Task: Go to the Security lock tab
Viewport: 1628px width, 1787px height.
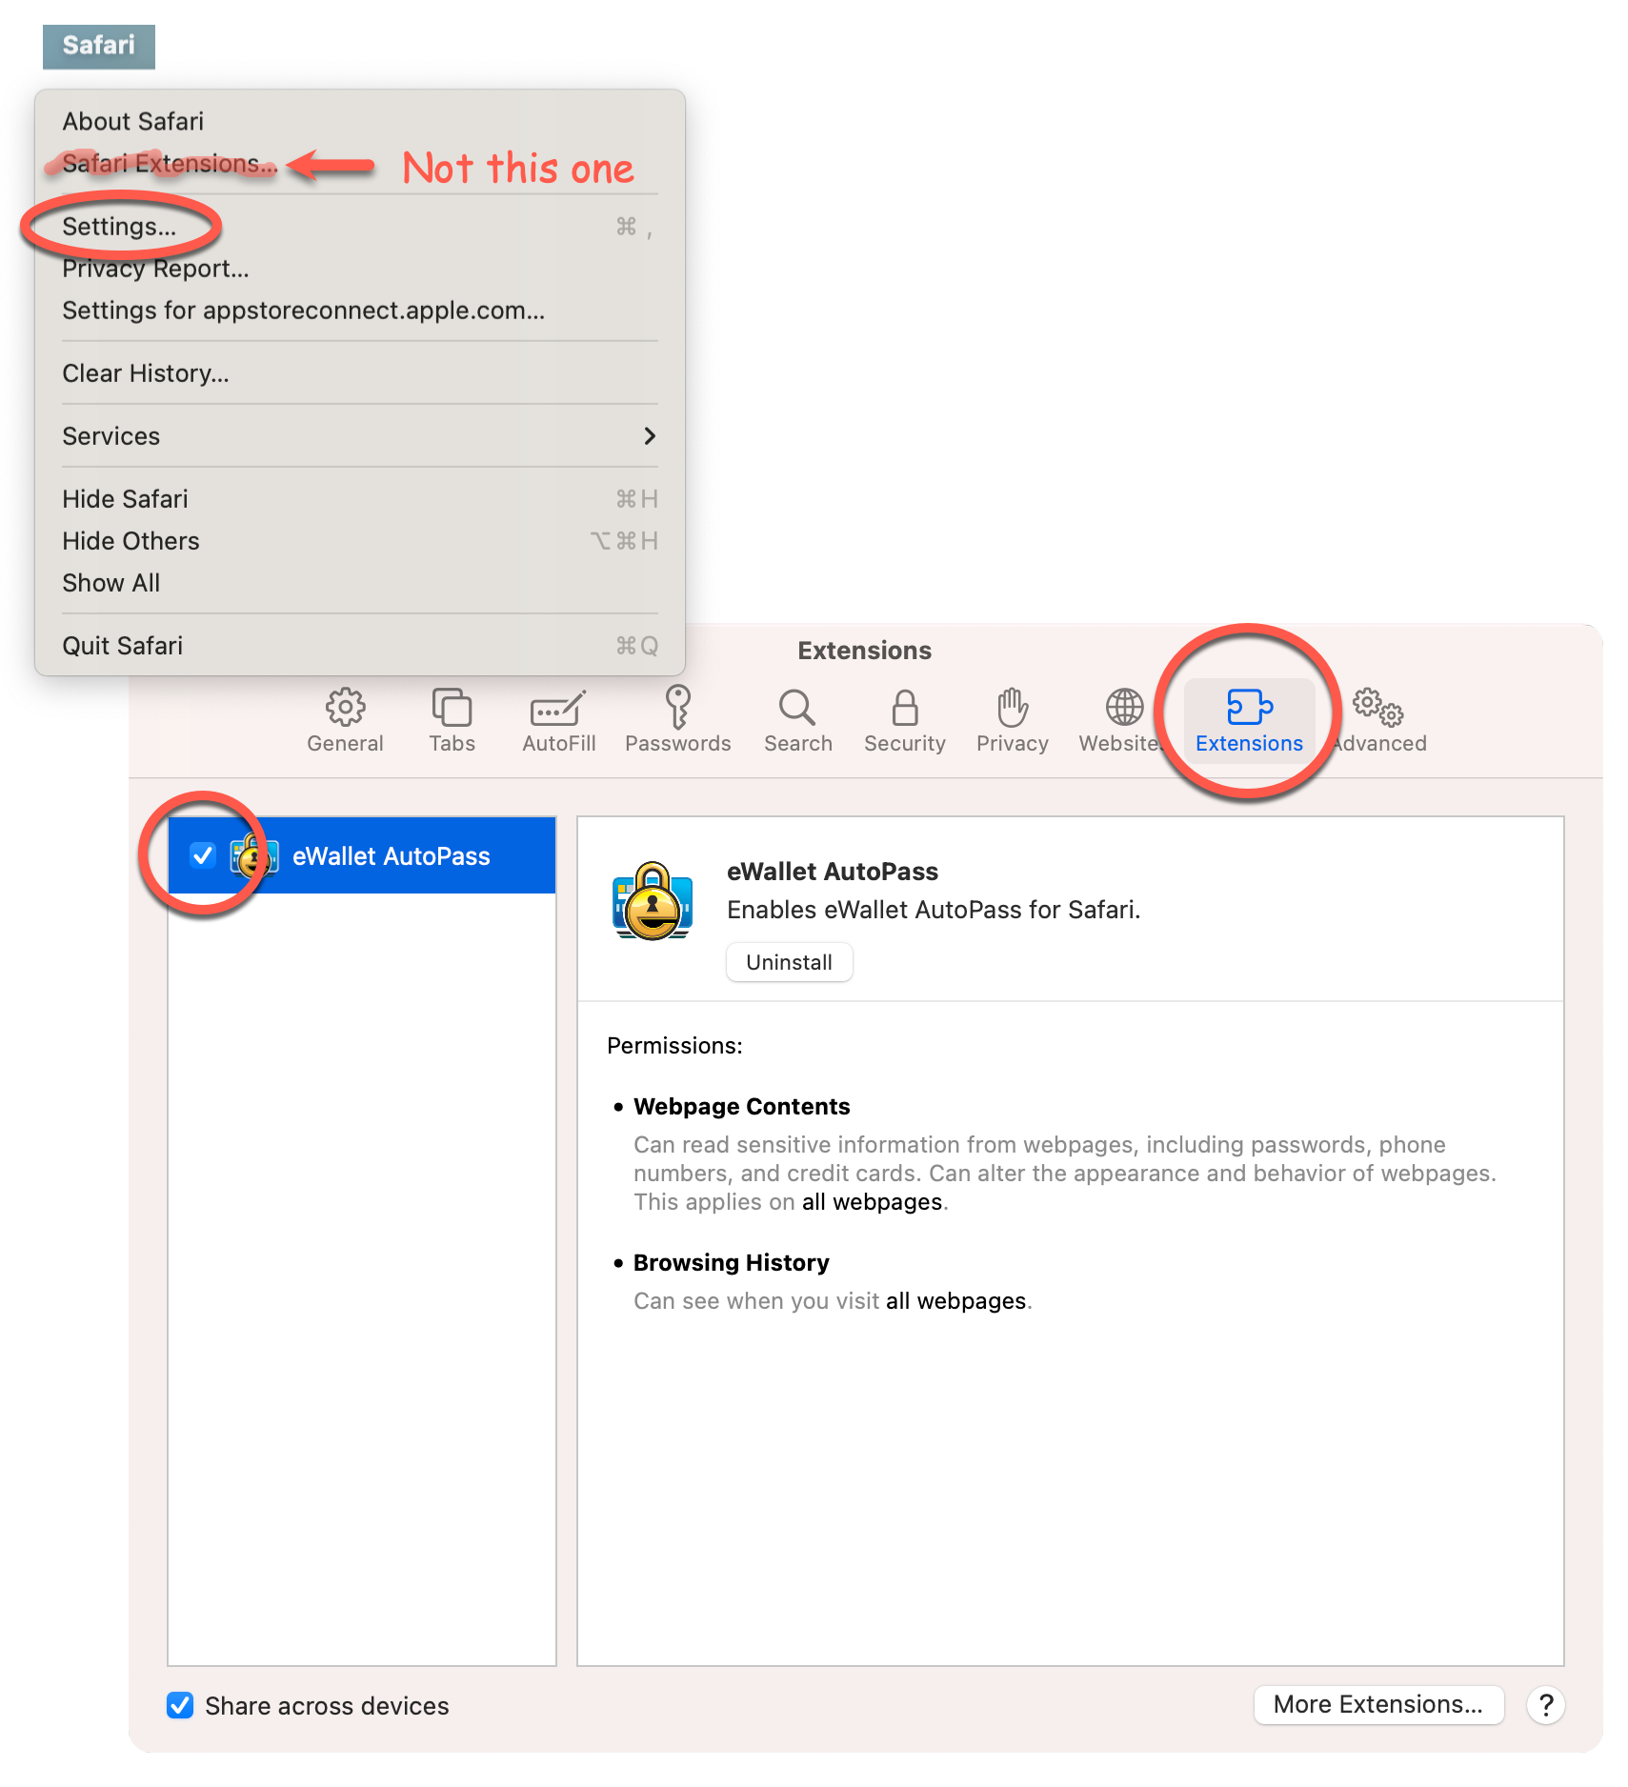Action: click(x=904, y=720)
